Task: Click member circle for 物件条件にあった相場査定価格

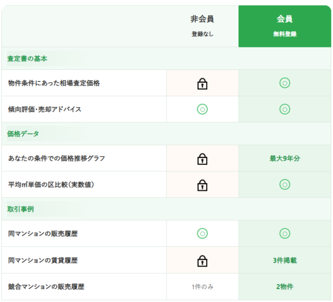Action: pos(285,83)
